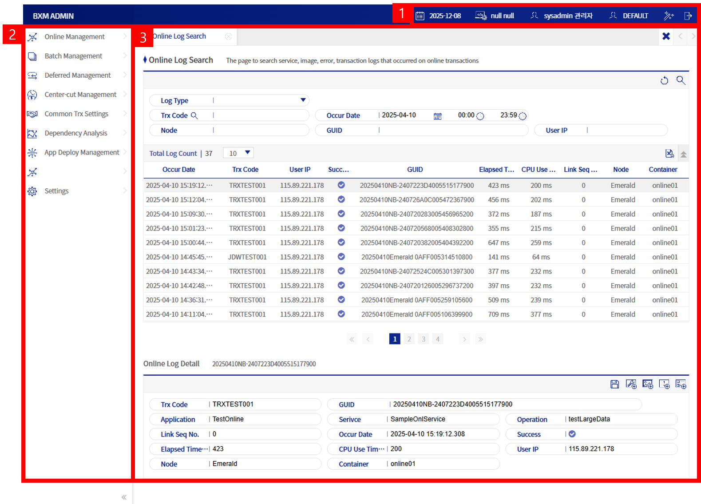701x504 pixels.
Task: Click the user-group icon beside DEFAULT
Action: coord(613,16)
